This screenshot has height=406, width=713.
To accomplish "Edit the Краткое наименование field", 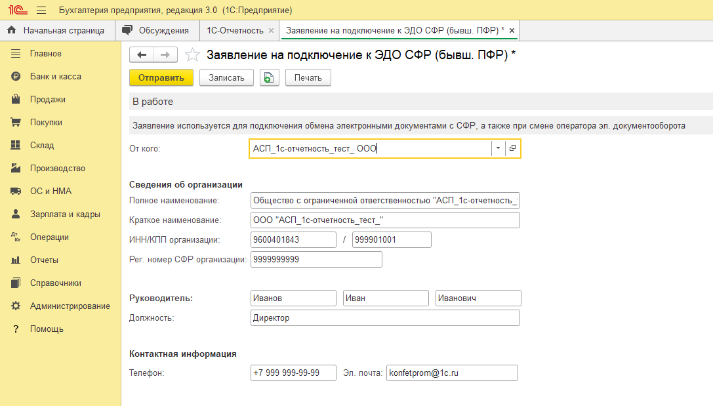I will (385, 220).
